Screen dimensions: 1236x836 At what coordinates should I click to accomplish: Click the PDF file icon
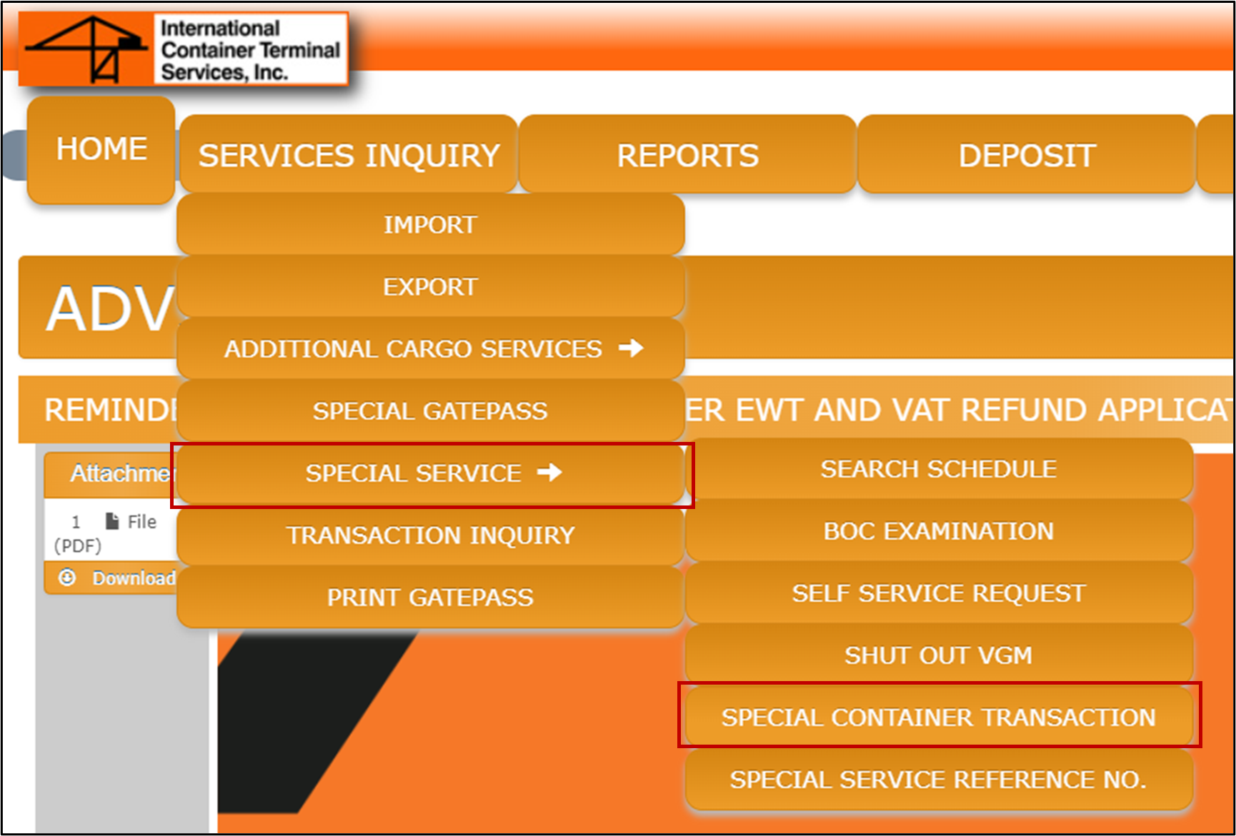click(x=112, y=522)
